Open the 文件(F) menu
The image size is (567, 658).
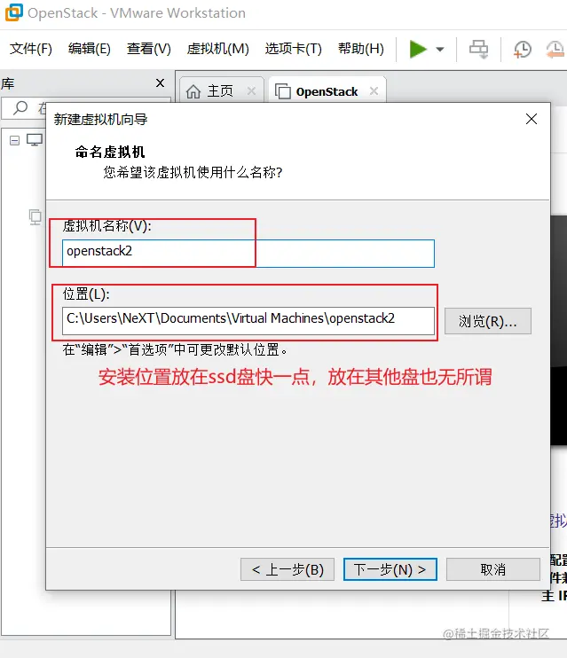(31, 49)
